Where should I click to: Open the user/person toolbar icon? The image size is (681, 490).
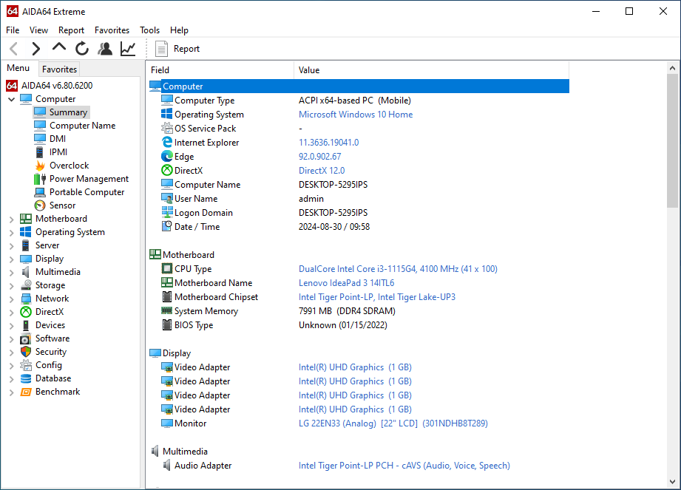point(105,49)
